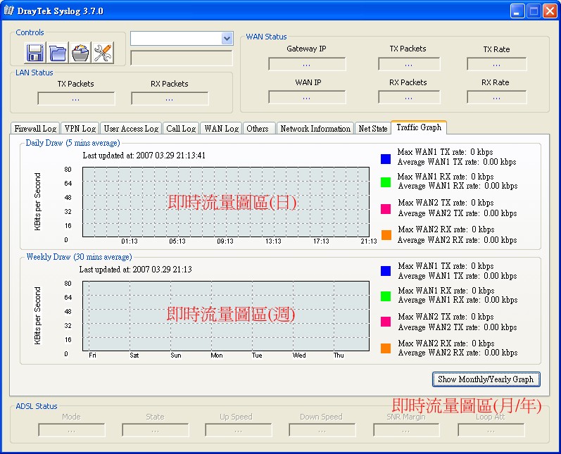The width and height of the screenshot is (561, 454).
Task: Click the orange WAN2 RX swatch in Weekly Draw
Action: point(386,348)
